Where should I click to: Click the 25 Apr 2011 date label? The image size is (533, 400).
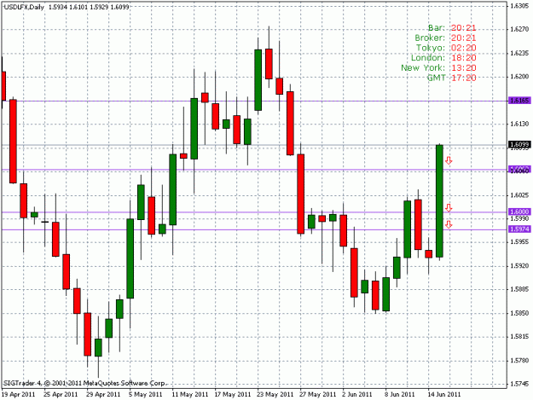pyautogui.click(x=61, y=394)
